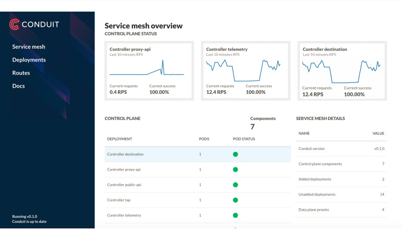
Task: Click the Controller proxy-api RPS chart
Action: 147,68
